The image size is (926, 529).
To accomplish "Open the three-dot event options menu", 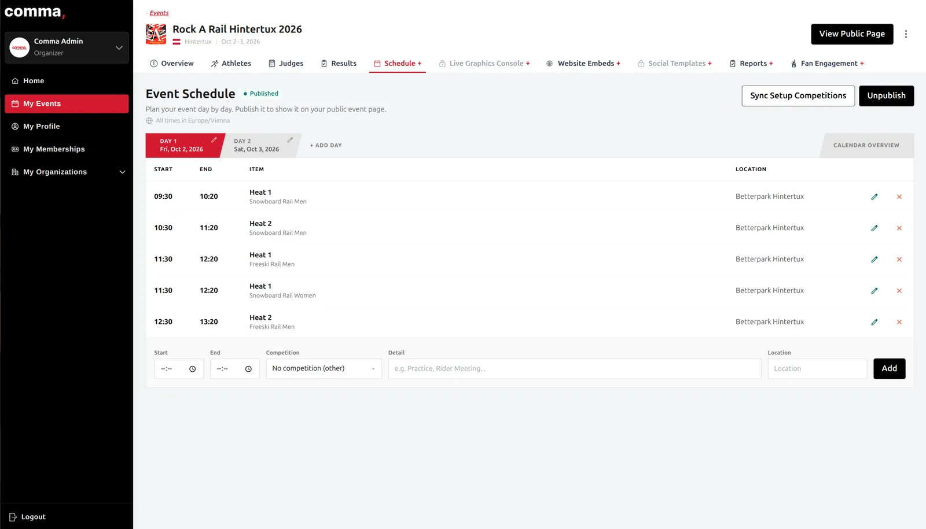I will [906, 34].
